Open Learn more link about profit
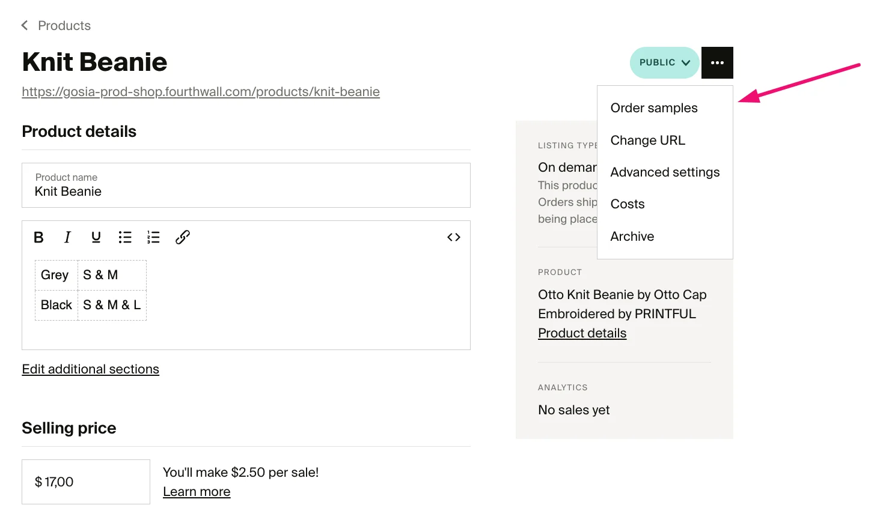Image resolution: width=880 pixels, height=520 pixels. point(197,492)
